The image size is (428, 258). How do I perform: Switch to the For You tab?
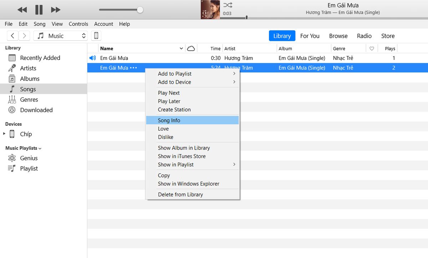coord(310,36)
